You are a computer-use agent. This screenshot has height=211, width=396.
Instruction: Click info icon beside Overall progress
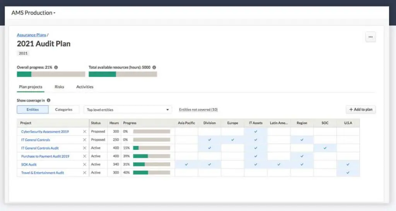tap(56, 67)
